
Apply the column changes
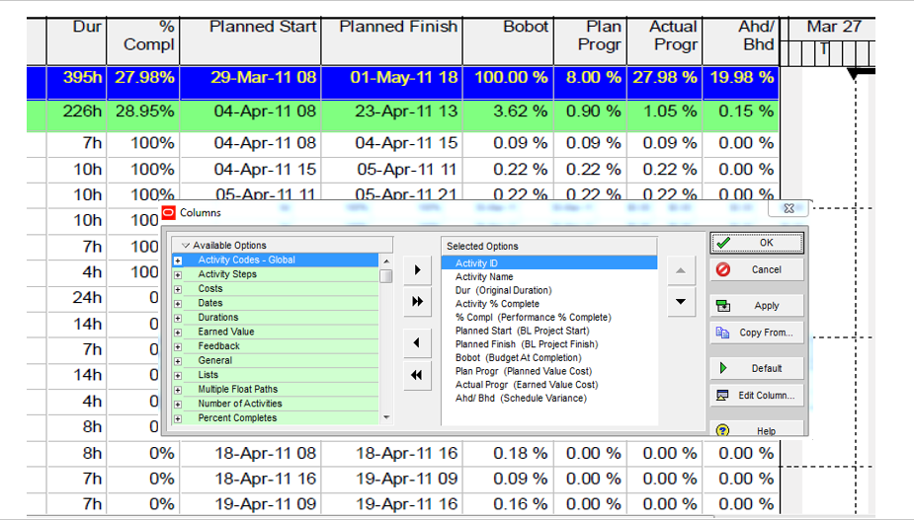(x=757, y=306)
